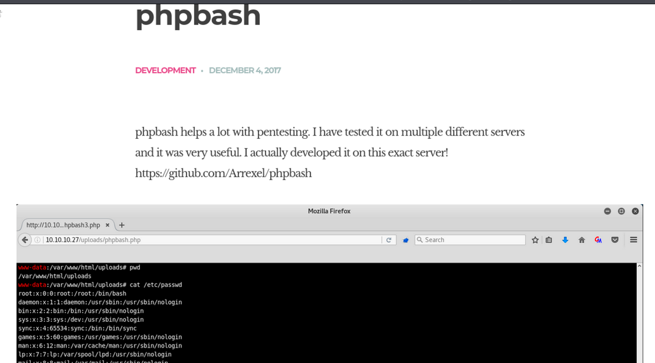Click the github.com/Arrexel/phpbash URL text

(x=223, y=174)
